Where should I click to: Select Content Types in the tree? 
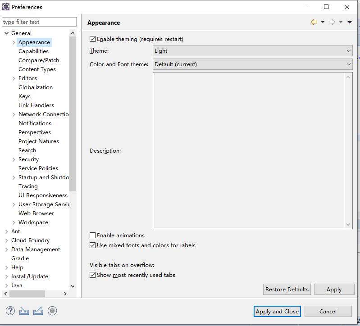pos(37,69)
